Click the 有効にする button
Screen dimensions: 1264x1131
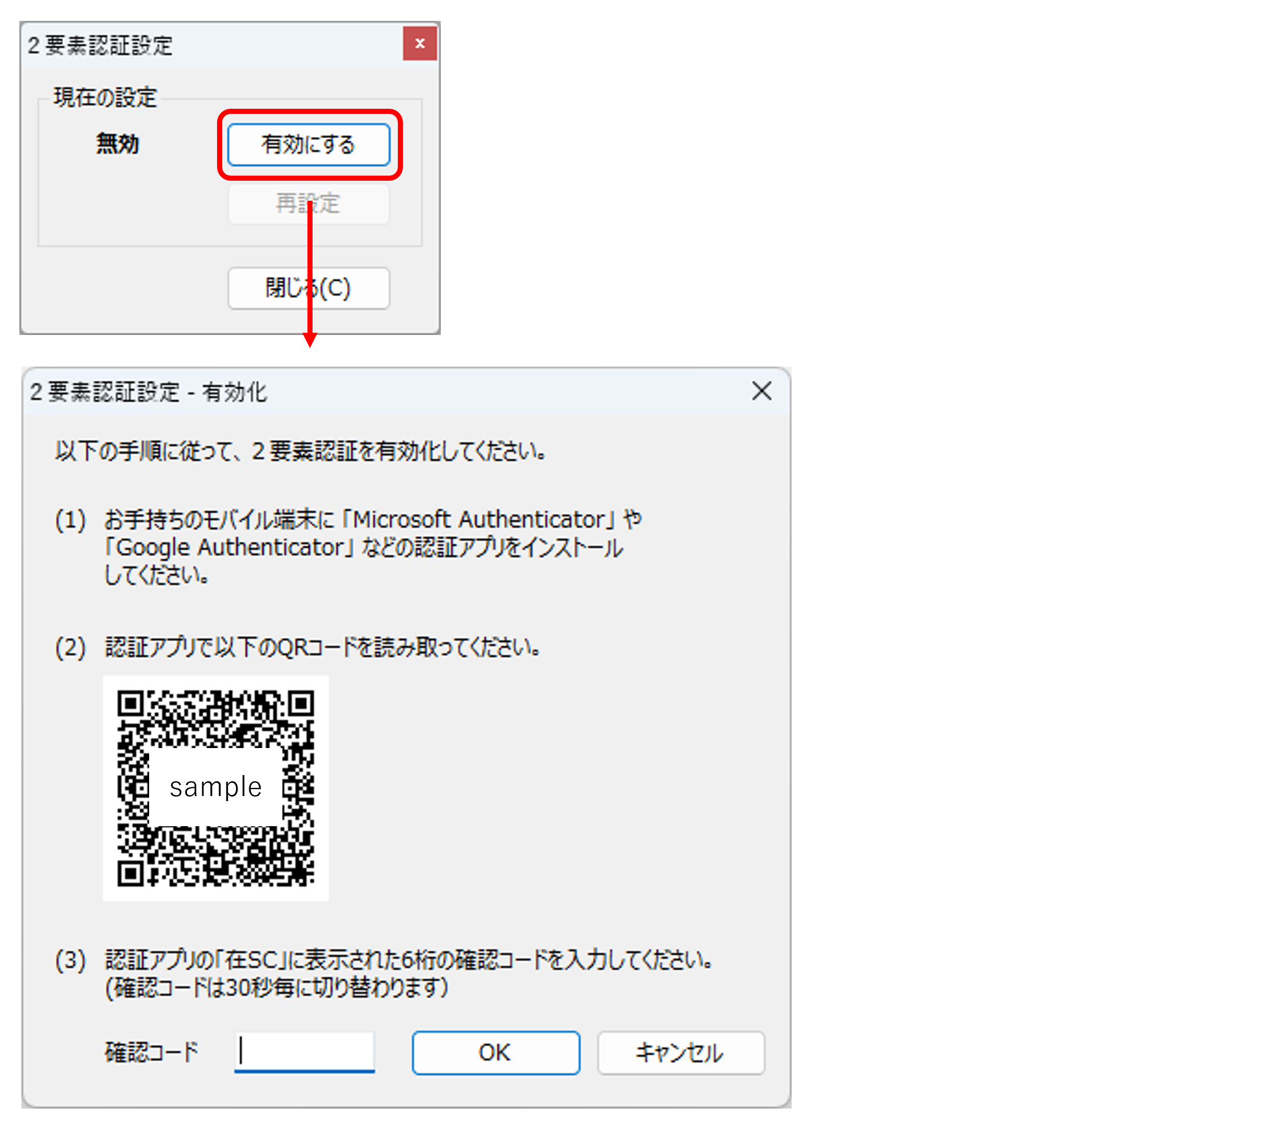[308, 145]
